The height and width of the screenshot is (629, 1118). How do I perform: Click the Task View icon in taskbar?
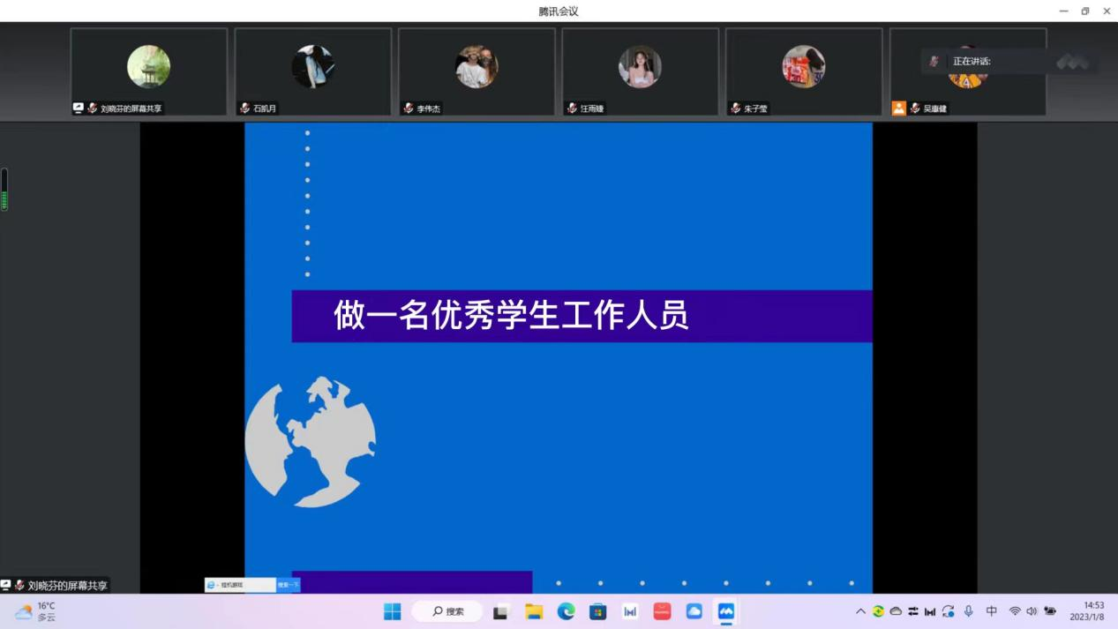pos(501,611)
